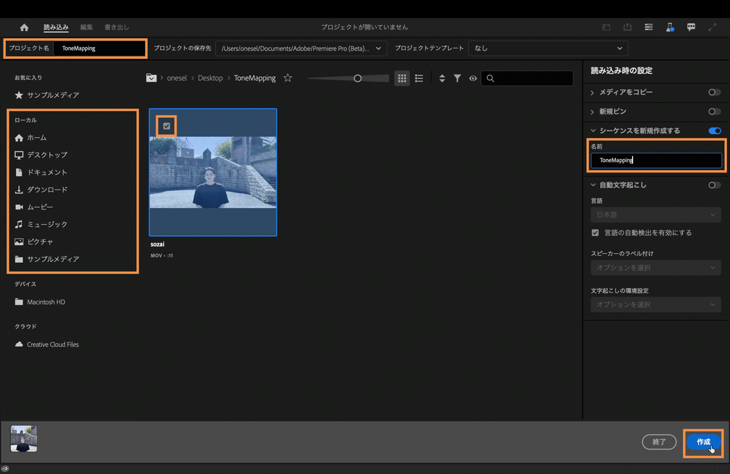The height and width of the screenshot is (474, 730).
Task: Open the project save location dropdown
Action: click(301, 48)
